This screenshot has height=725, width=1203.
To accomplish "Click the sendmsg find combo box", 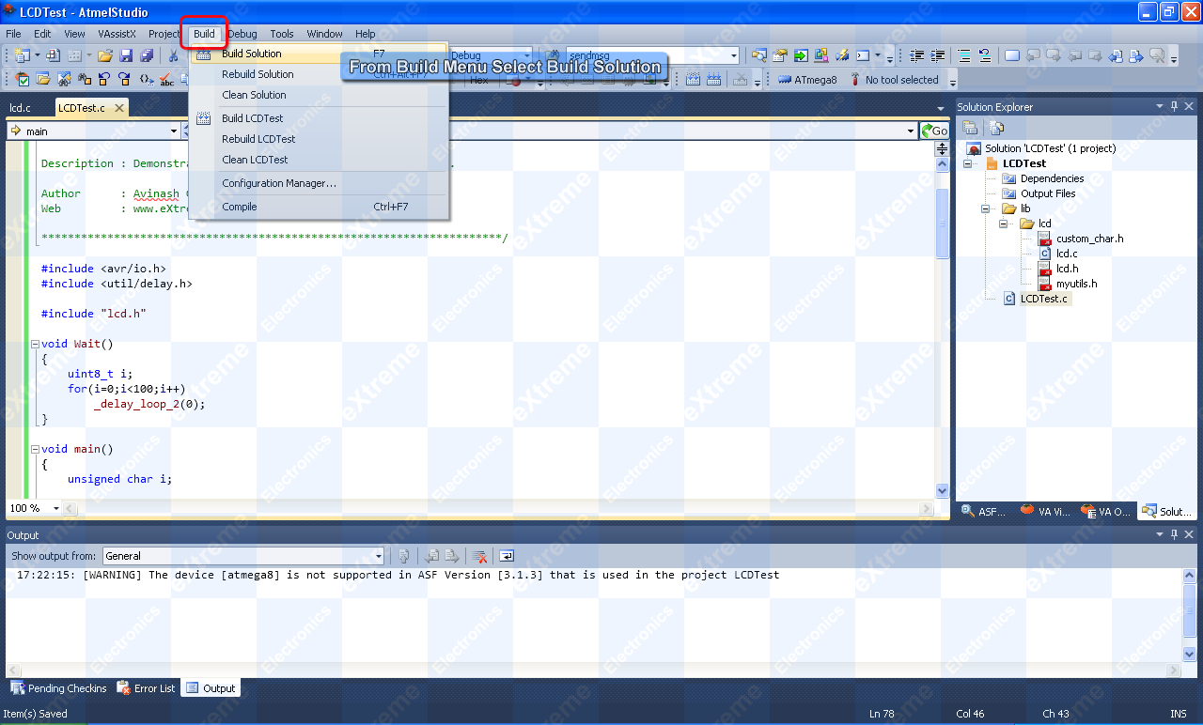I will pos(651,55).
